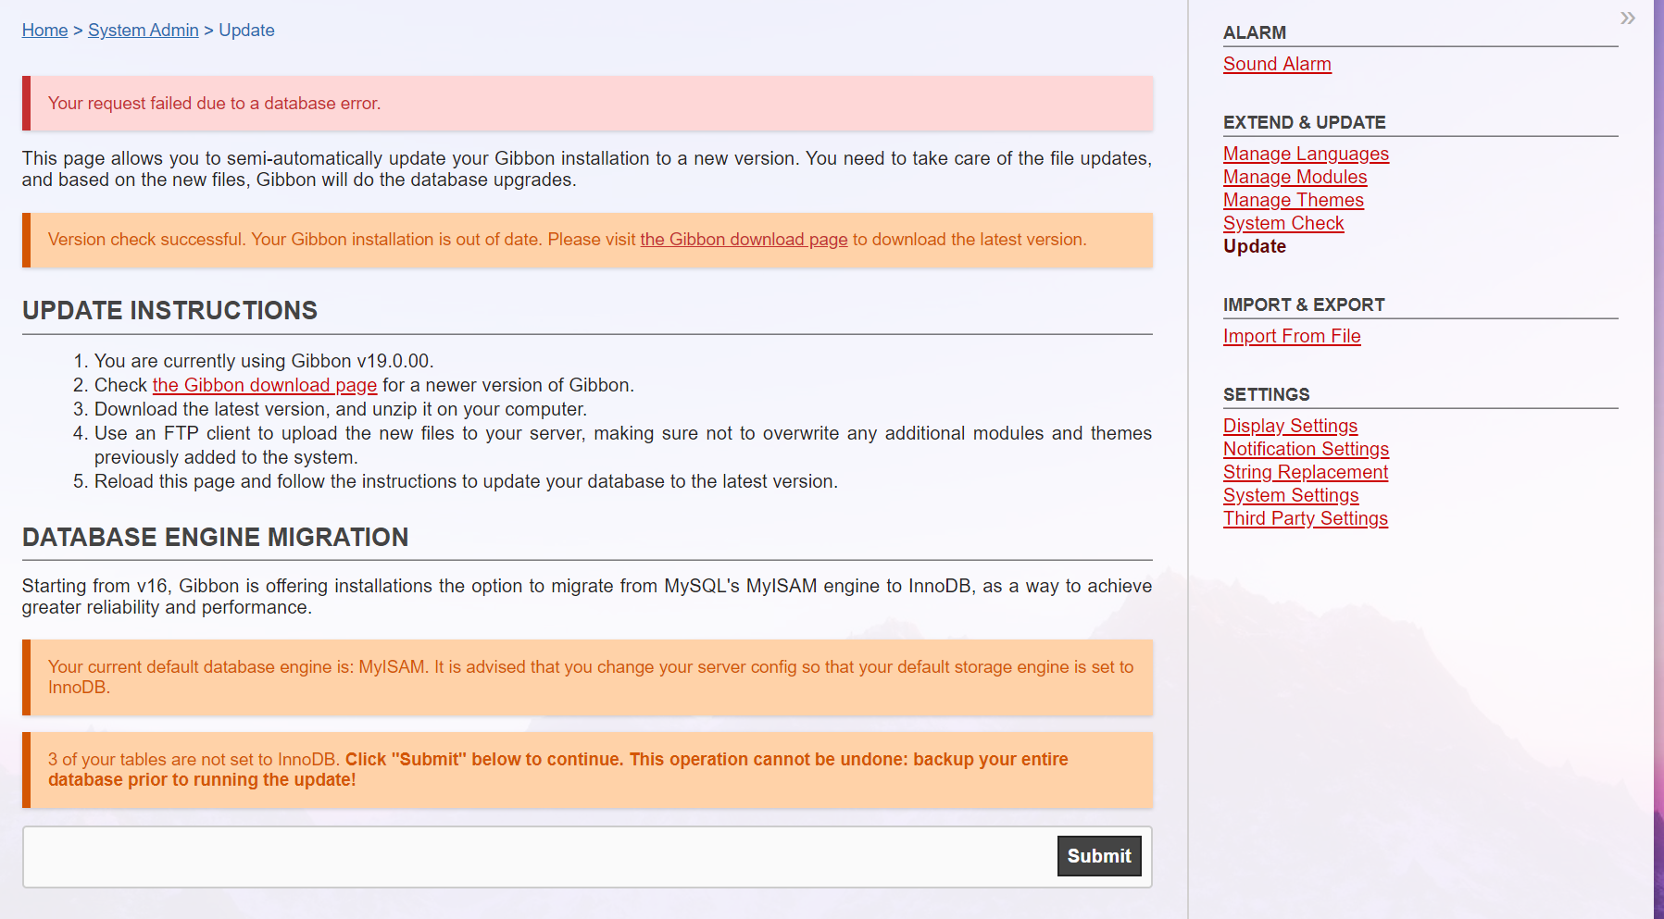
Task: Click the SETTINGS sidebar heading
Action: click(x=1266, y=394)
